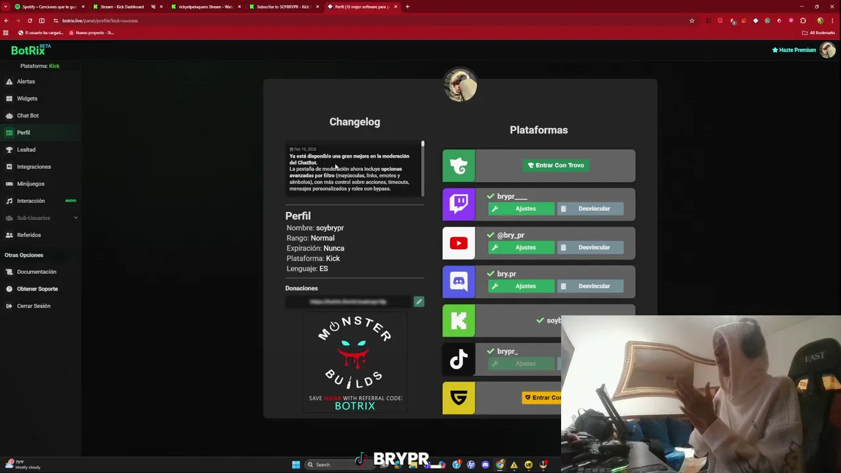Open the Windows Start menu
The height and width of the screenshot is (473, 841).
[296, 464]
